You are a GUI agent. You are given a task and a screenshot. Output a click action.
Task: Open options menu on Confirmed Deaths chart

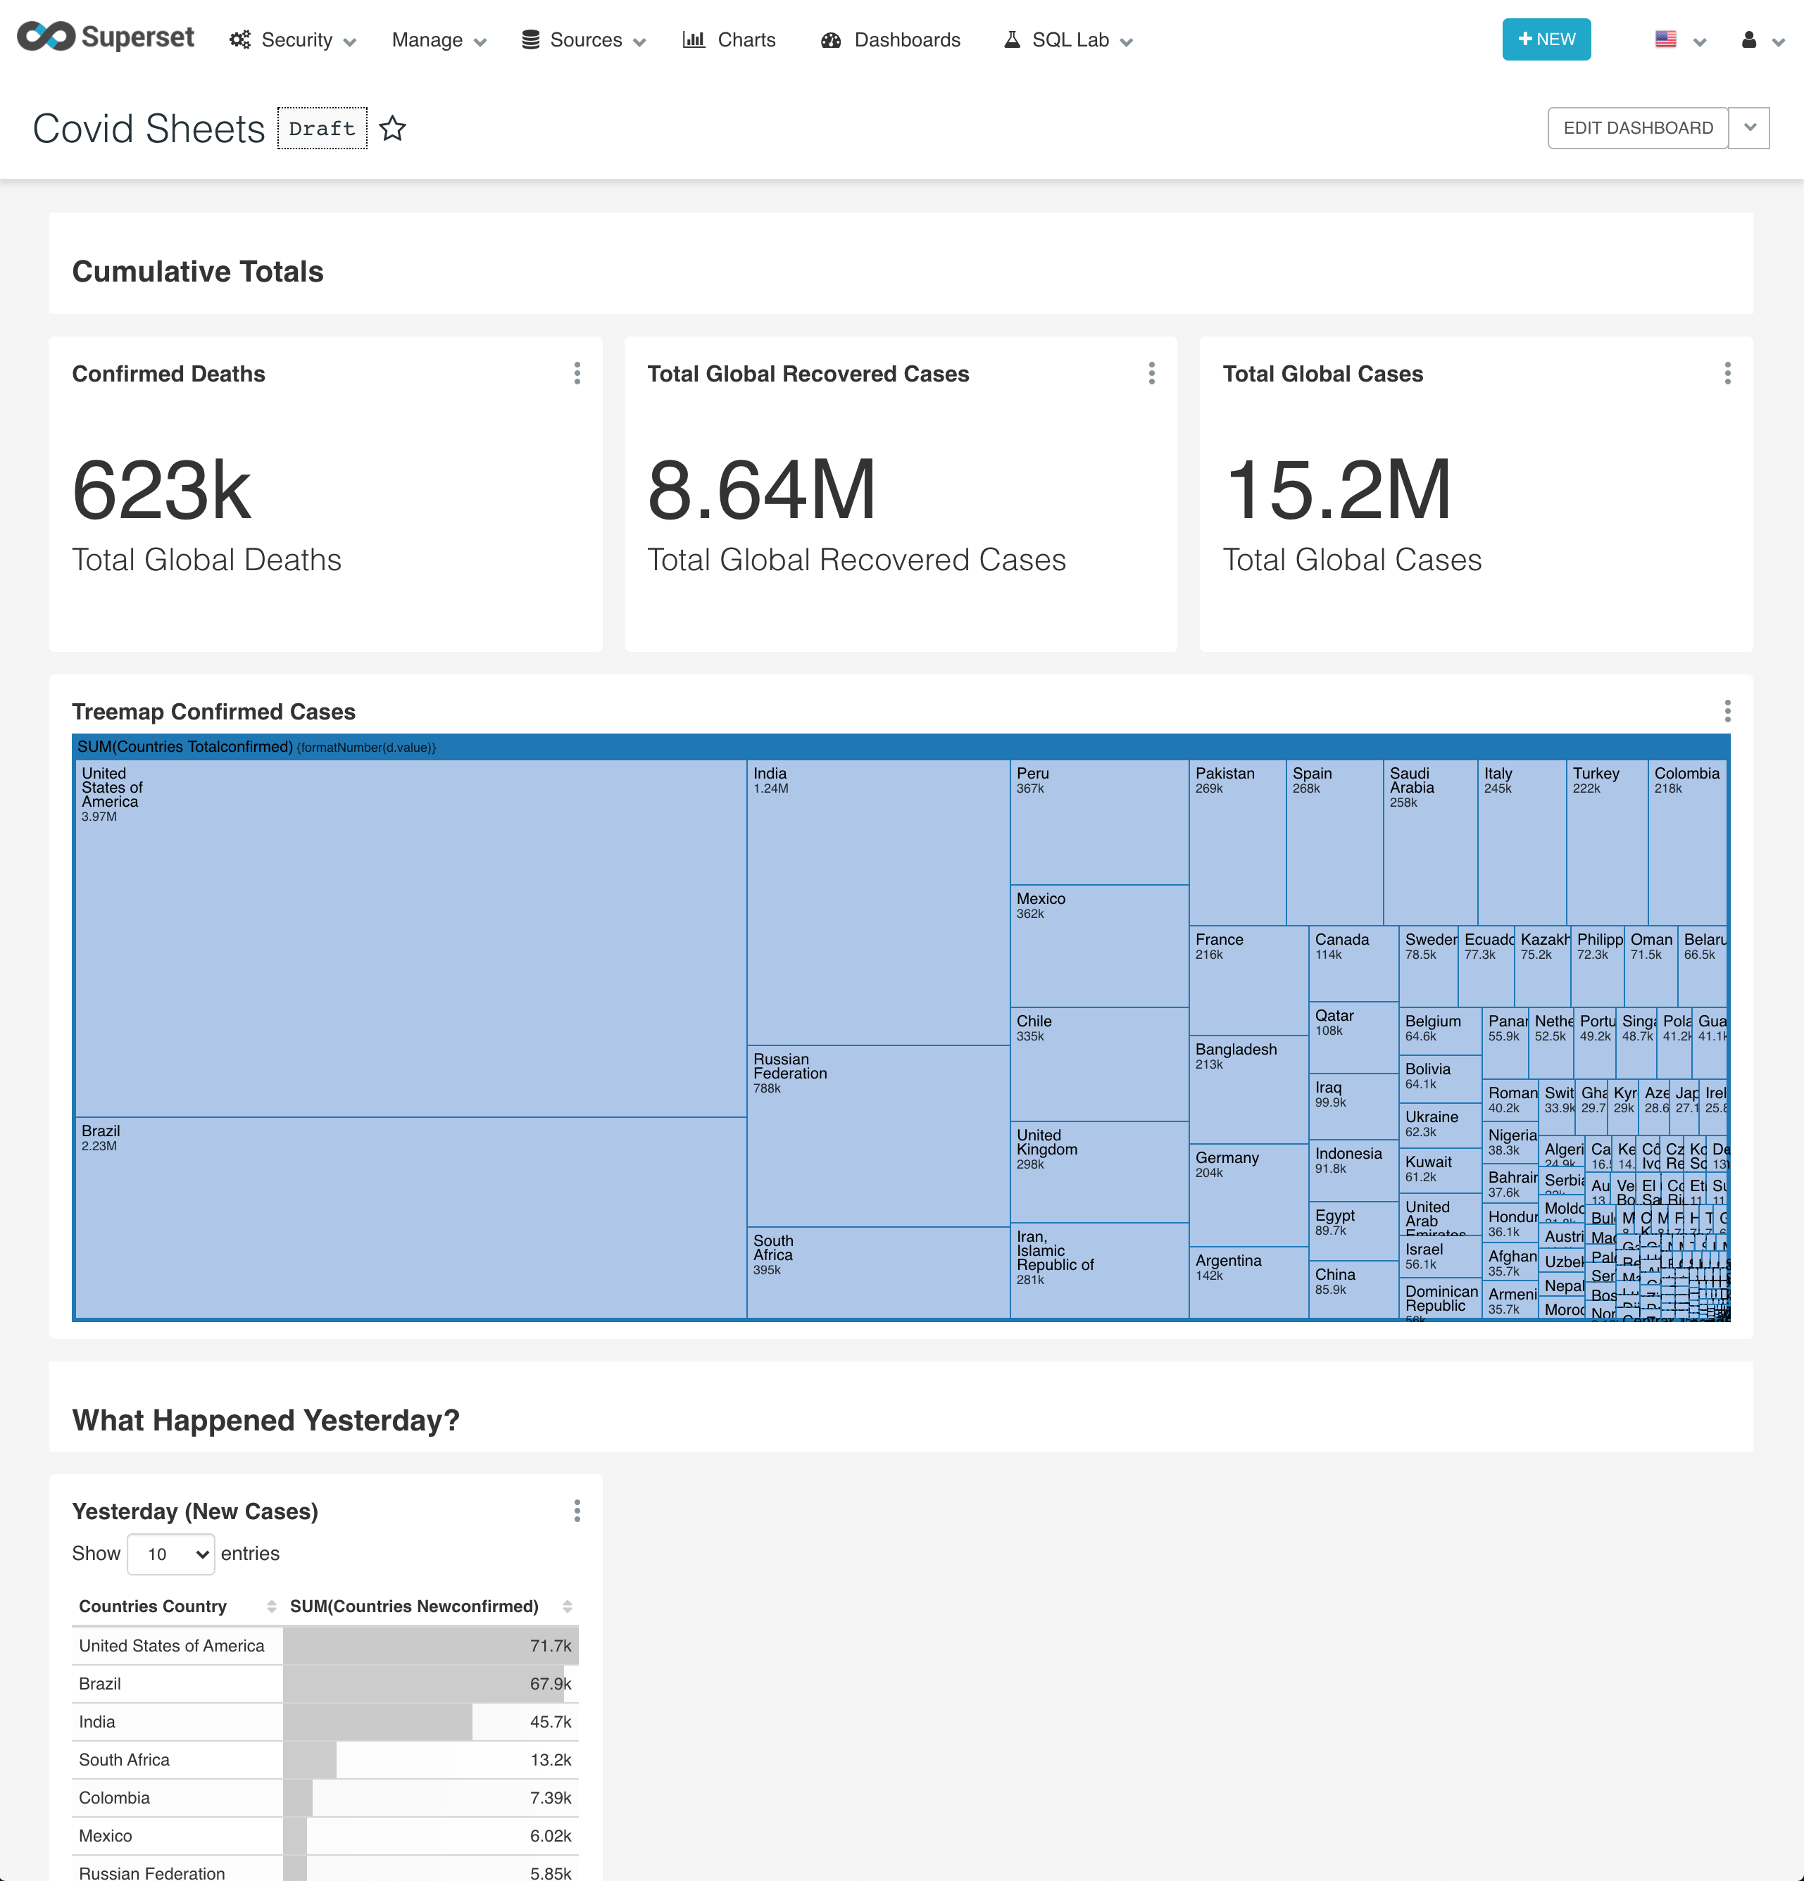[577, 373]
